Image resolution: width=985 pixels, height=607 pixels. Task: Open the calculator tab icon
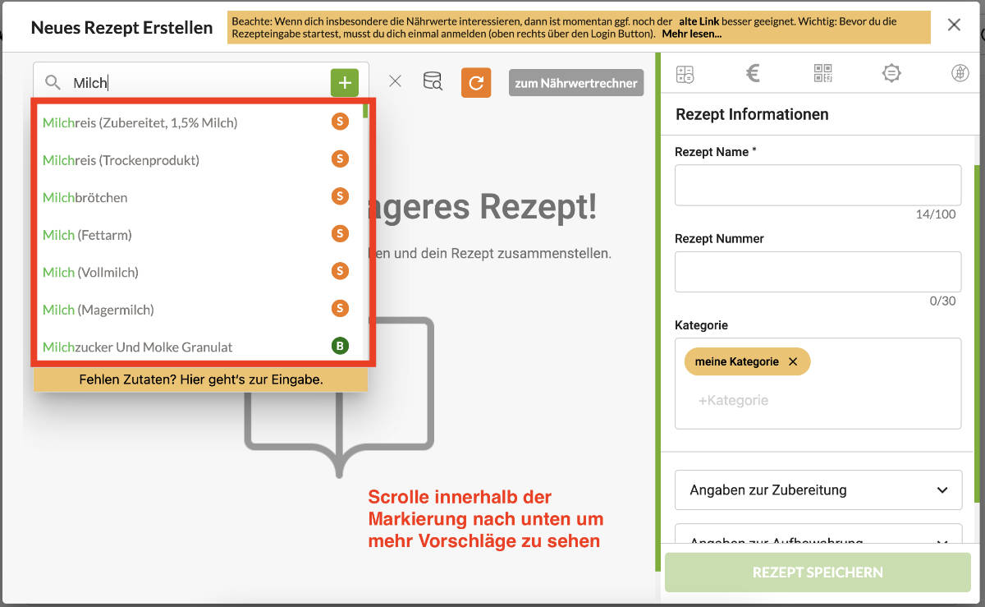click(685, 74)
